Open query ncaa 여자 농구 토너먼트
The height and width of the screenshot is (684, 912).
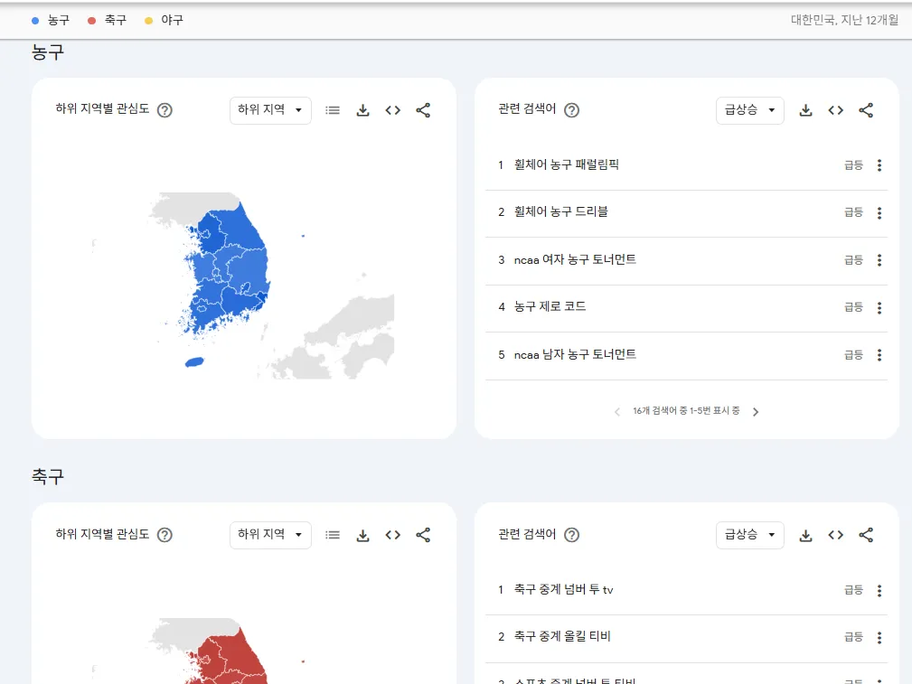coord(575,260)
